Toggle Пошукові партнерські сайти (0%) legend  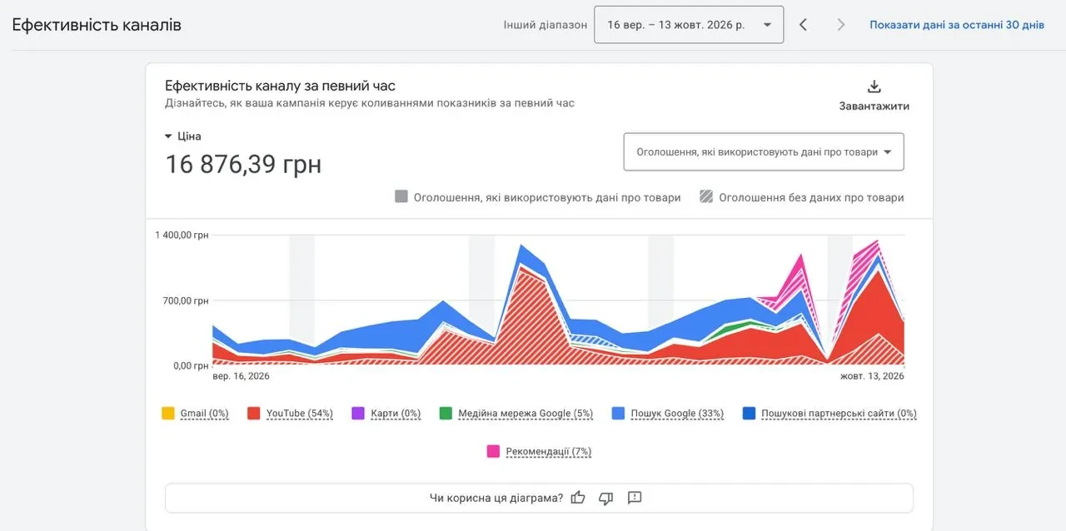pyautogui.click(x=829, y=414)
